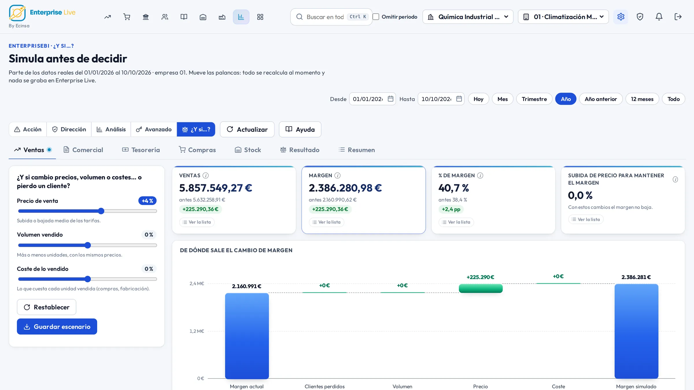694x390 pixels.
Task: Click info icon next to MARGEN title
Action: pyautogui.click(x=337, y=175)
